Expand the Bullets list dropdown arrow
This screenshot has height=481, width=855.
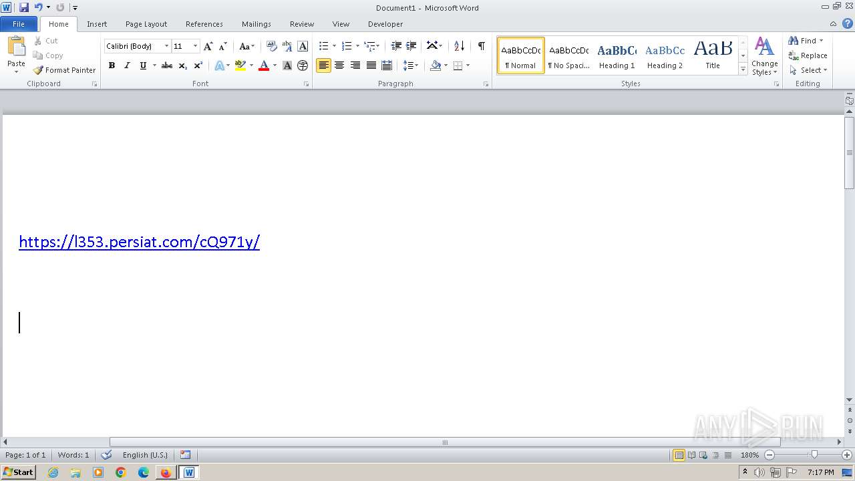pyautogui.click(x=335, y=46)
